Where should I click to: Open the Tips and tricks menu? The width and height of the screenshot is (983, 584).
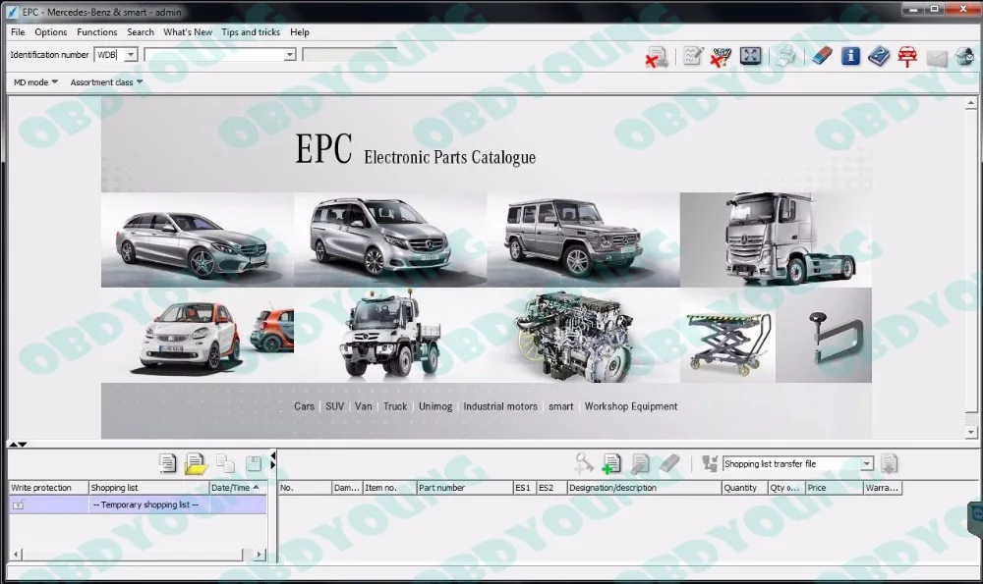coord(251,32)
